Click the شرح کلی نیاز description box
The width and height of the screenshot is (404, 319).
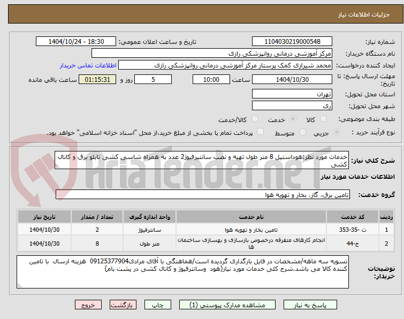click(202, 160)
